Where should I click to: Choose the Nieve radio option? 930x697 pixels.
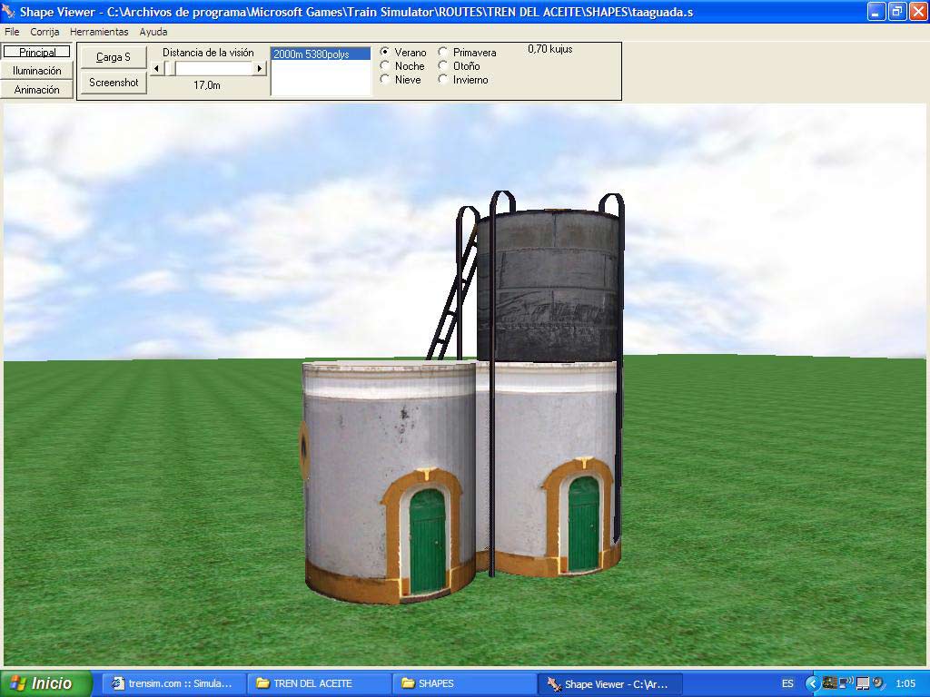click(x=385, y=80)
